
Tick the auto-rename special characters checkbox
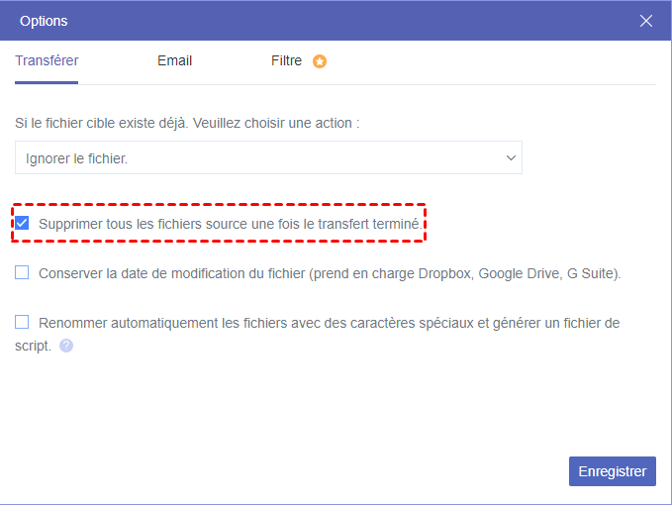point(22,322)
